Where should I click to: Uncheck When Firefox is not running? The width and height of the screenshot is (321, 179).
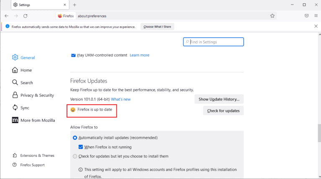[81, 147]
